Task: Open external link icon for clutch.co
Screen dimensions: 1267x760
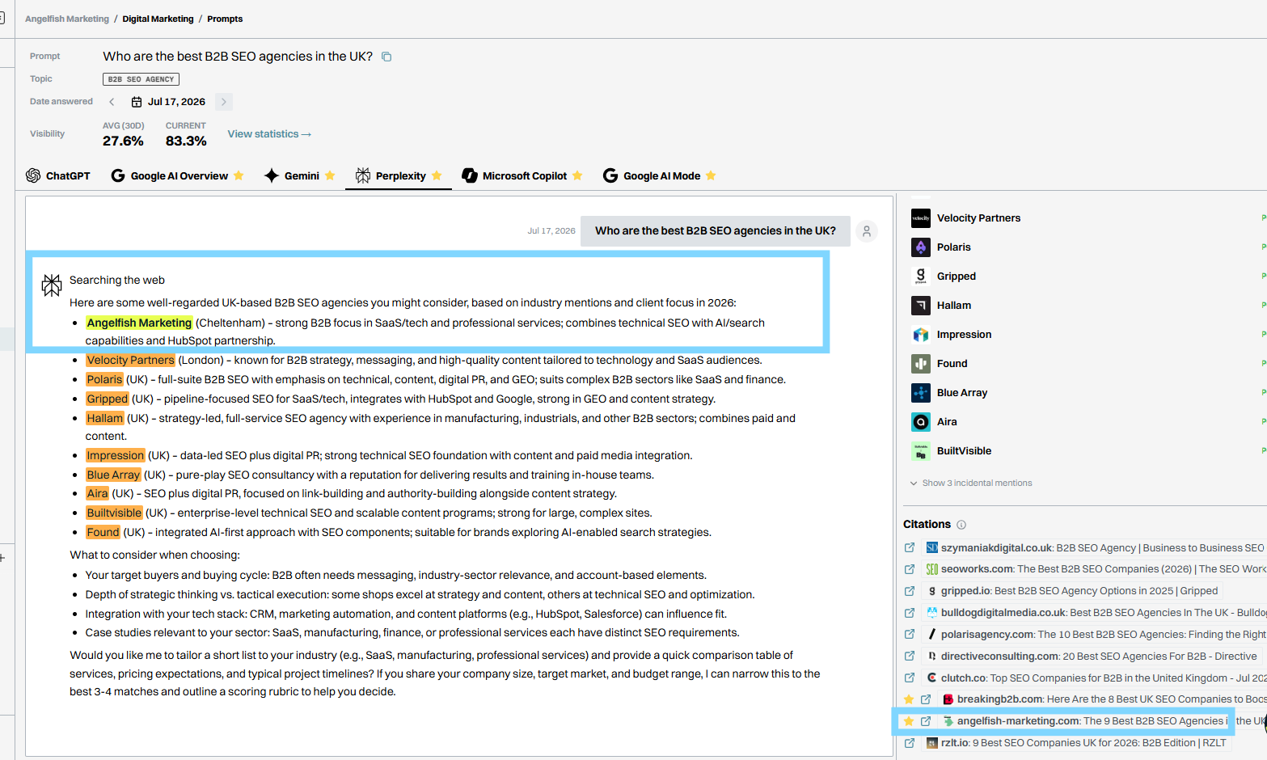Action: (x=910, y=678)
